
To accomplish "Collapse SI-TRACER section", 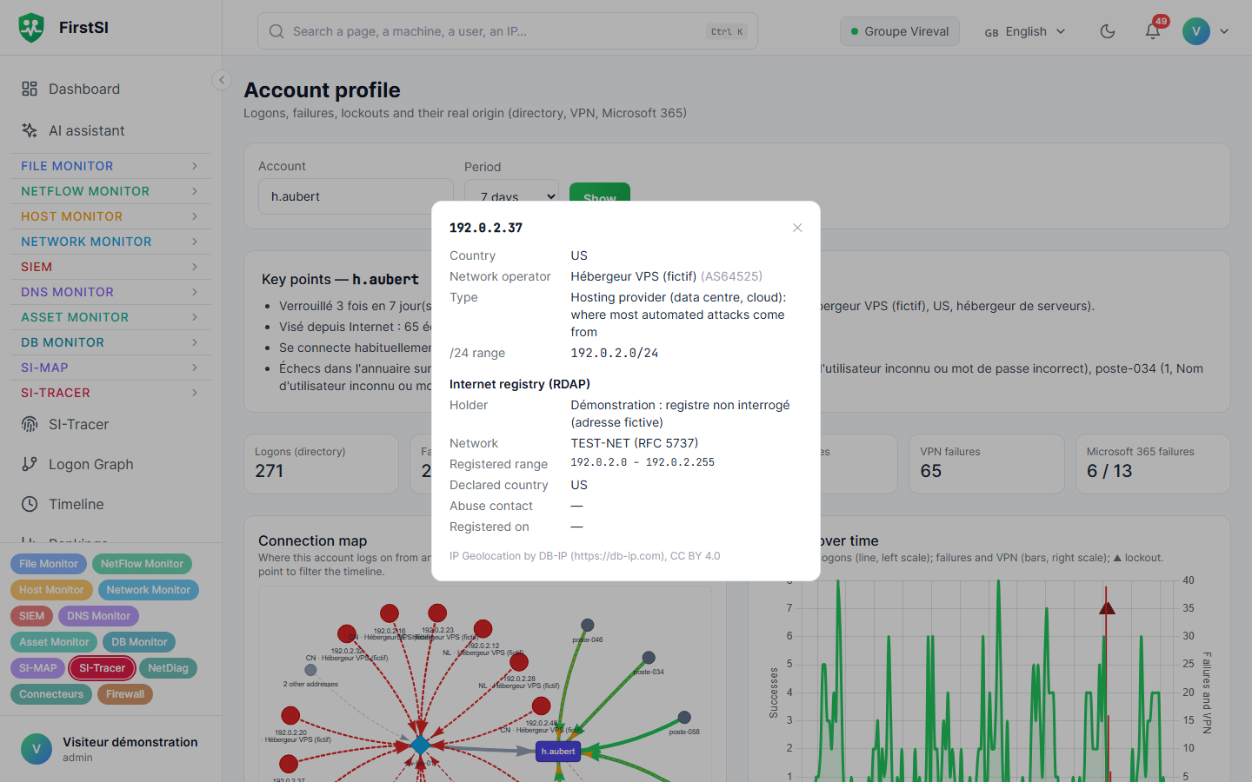I will 110,393.
